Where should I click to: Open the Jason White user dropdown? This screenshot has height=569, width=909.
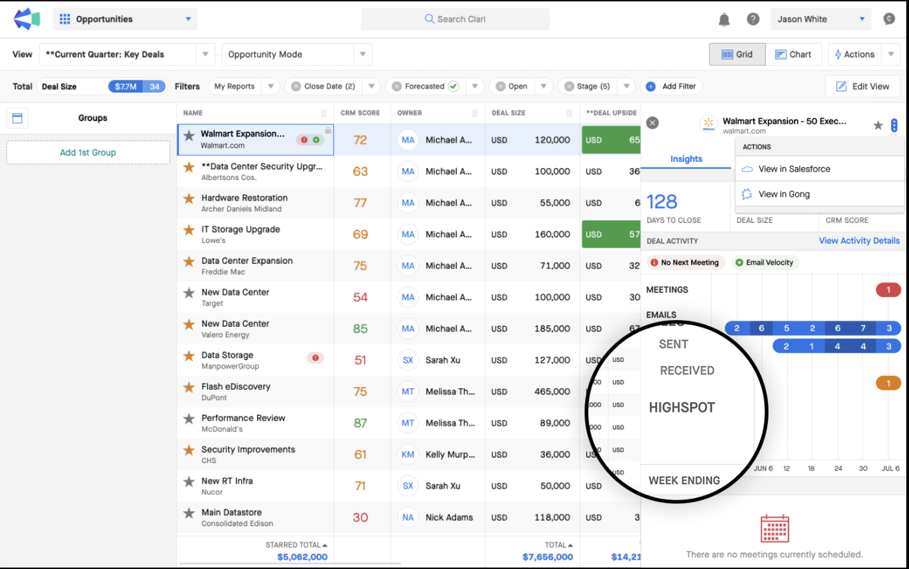[x=821, y=19]
